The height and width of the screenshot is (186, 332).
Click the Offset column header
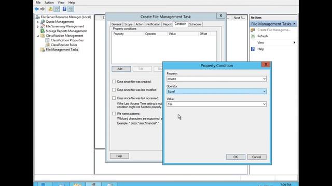point(204,34)
